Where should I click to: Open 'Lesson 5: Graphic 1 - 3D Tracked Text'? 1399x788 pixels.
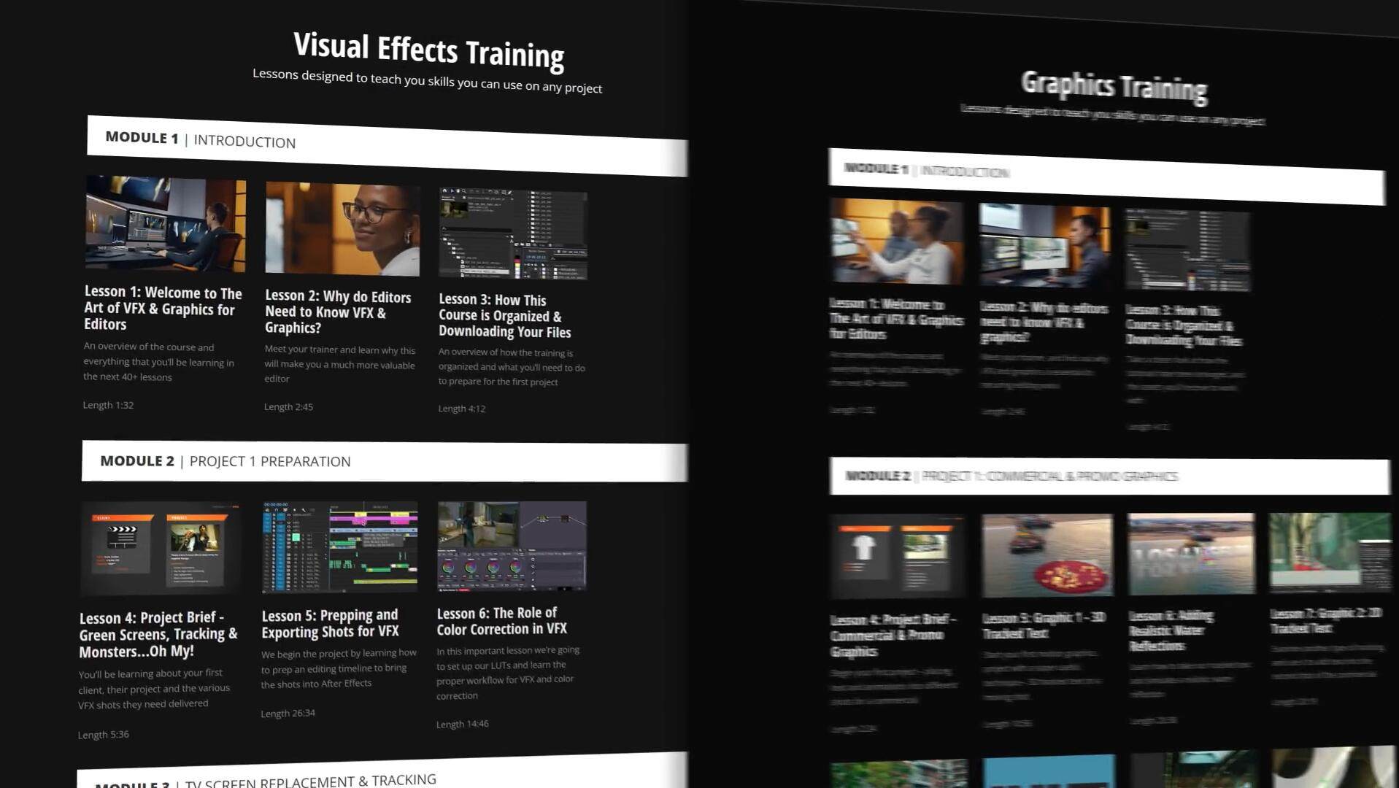(x=1044, y=625)
